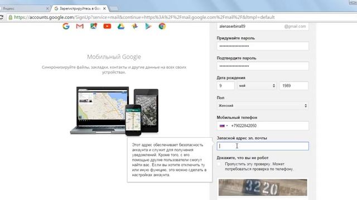Open the country flag phone code dropdown
This screenshot has width=357, height=200.
click(224, 126)
